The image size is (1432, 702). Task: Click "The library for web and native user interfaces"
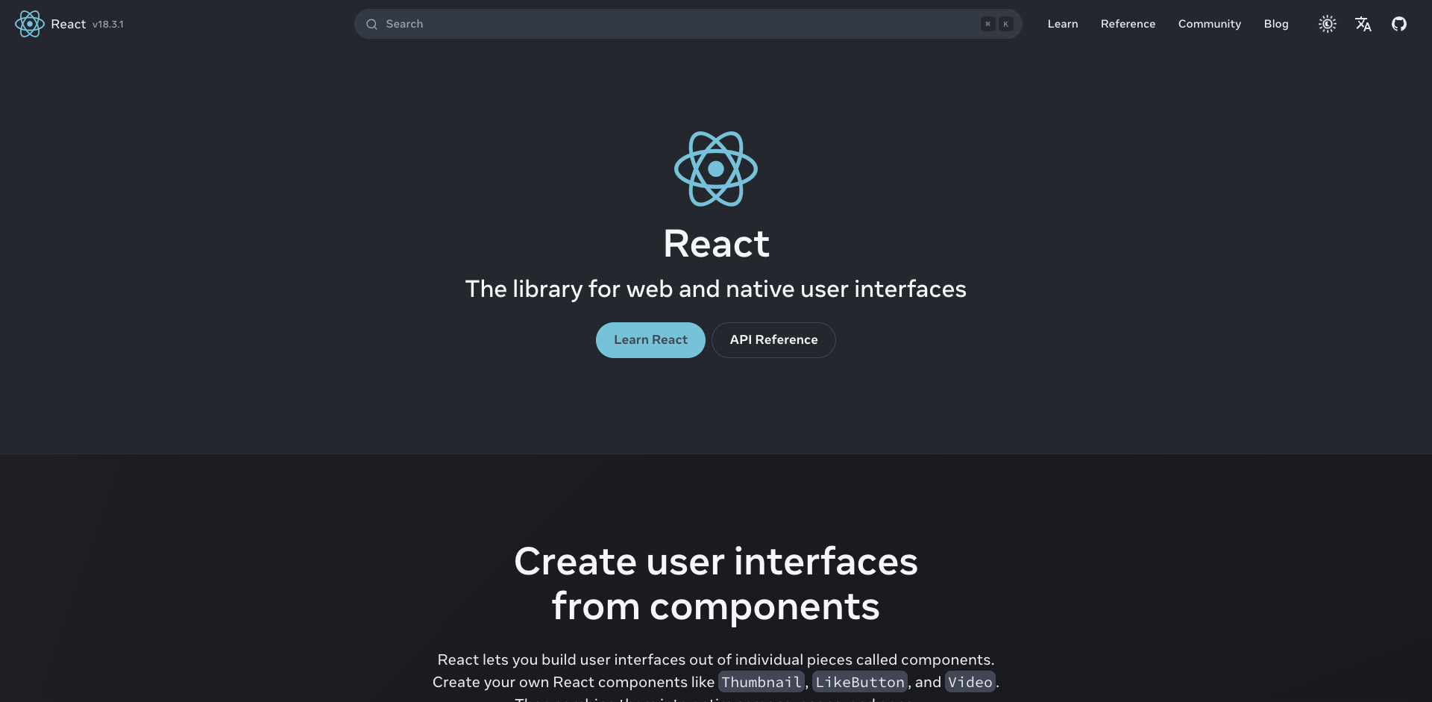[716, 289]
